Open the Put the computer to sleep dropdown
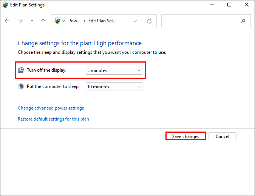Image resolution: width=255 pixels, height=196 pixels. pyautogui.click(x=114, y=87)
